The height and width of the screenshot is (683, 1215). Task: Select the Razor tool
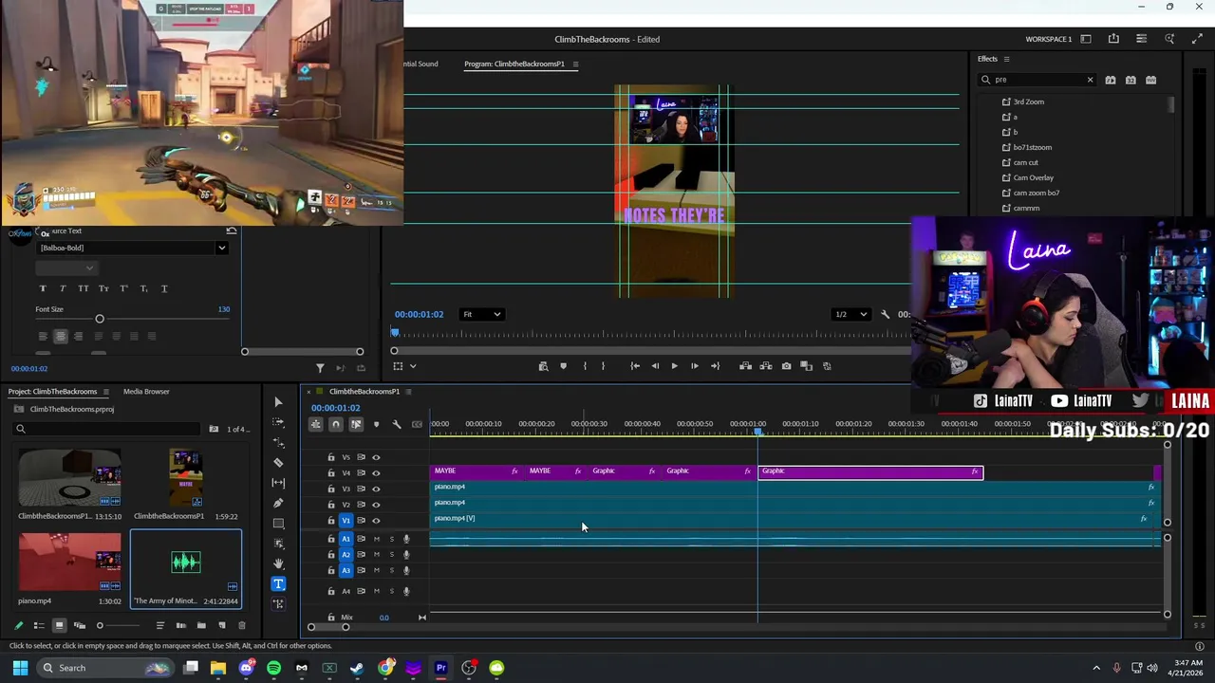point(278,462)
